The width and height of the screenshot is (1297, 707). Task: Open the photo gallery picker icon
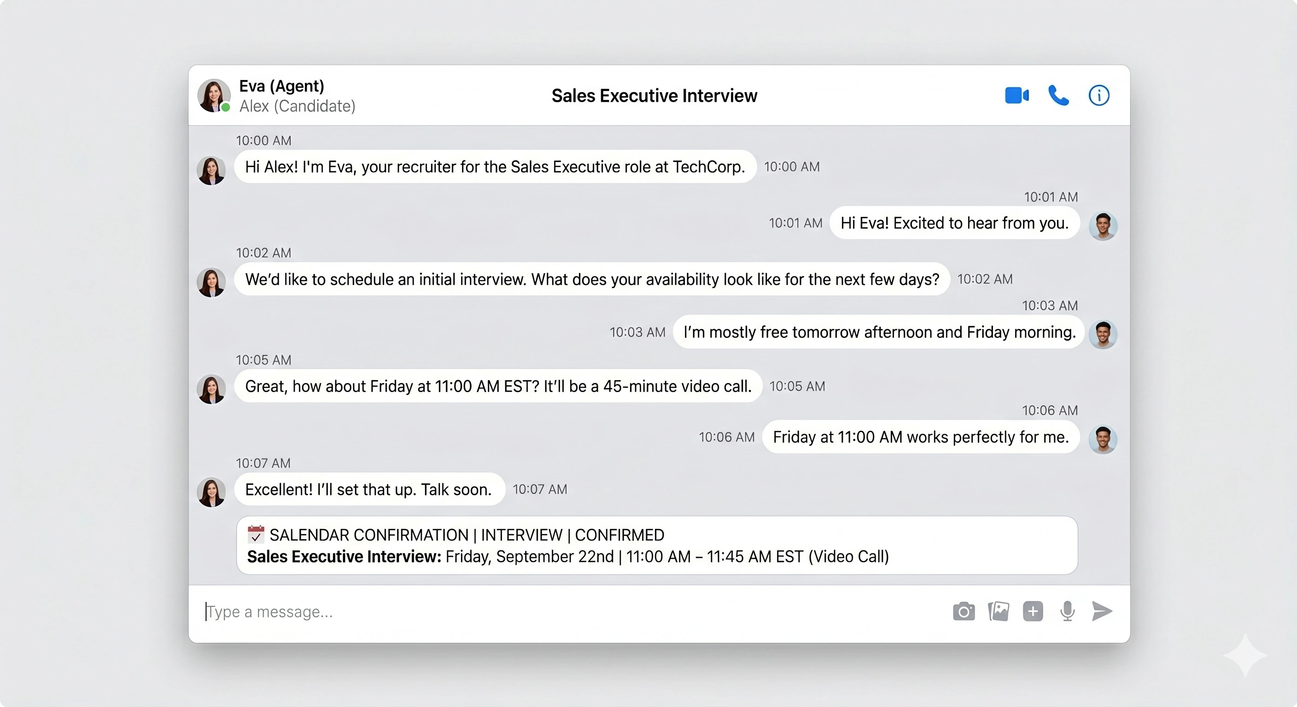[999, 611]
